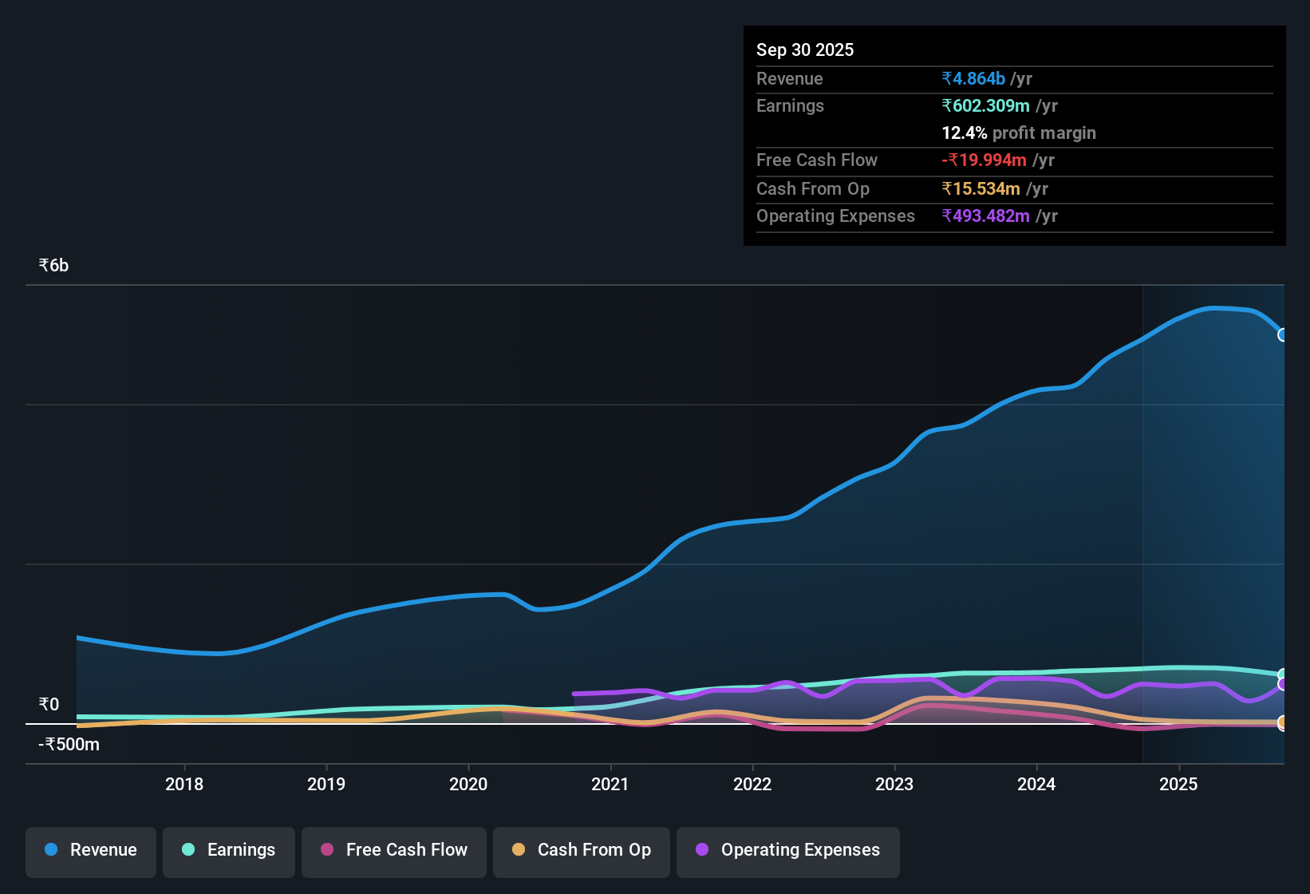Hide the Operating Expenses series

787,850
